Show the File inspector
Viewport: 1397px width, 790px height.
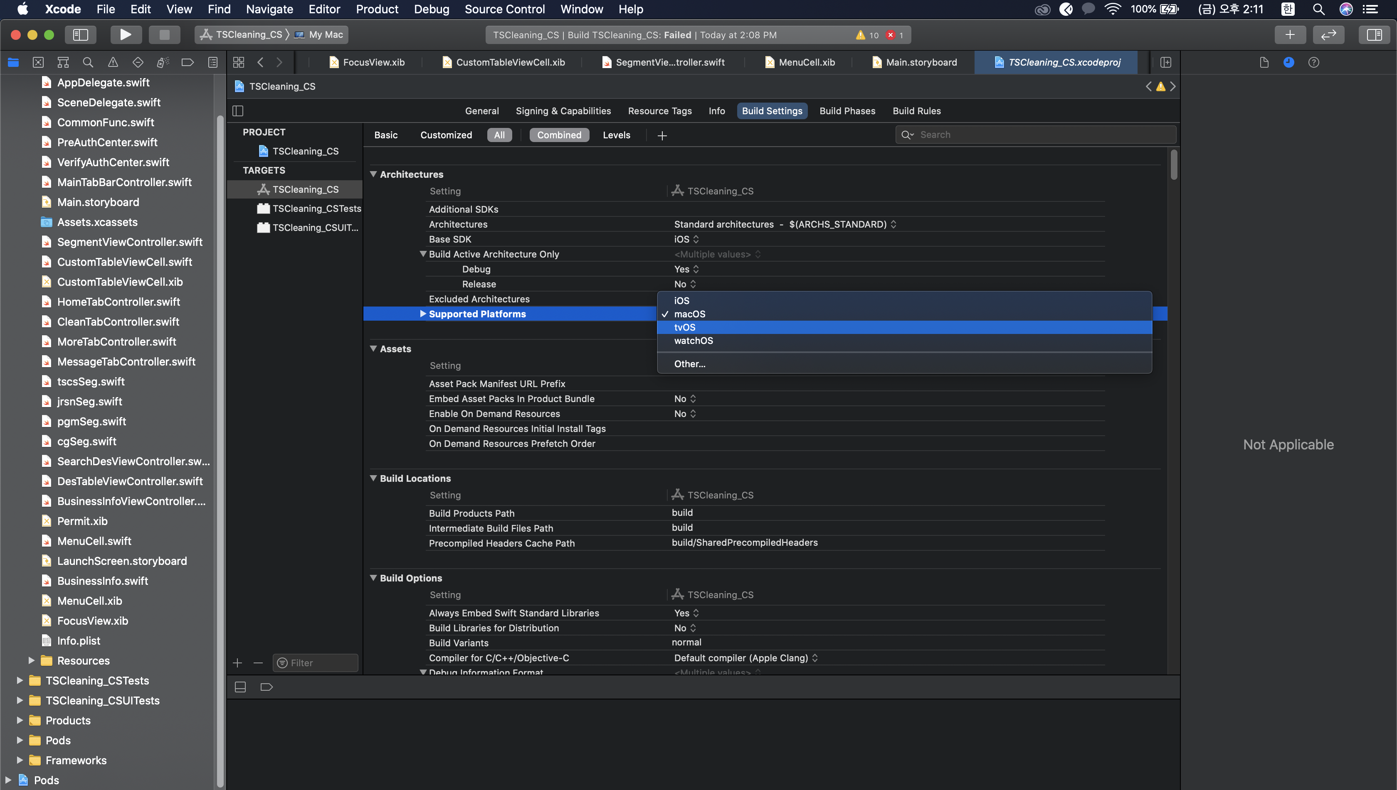tap(1264, 62)
